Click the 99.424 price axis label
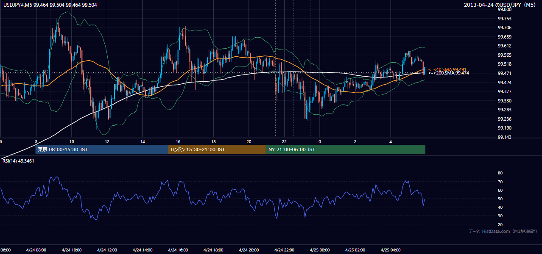This screenshot has width=542, height=254. coord(505,83)
